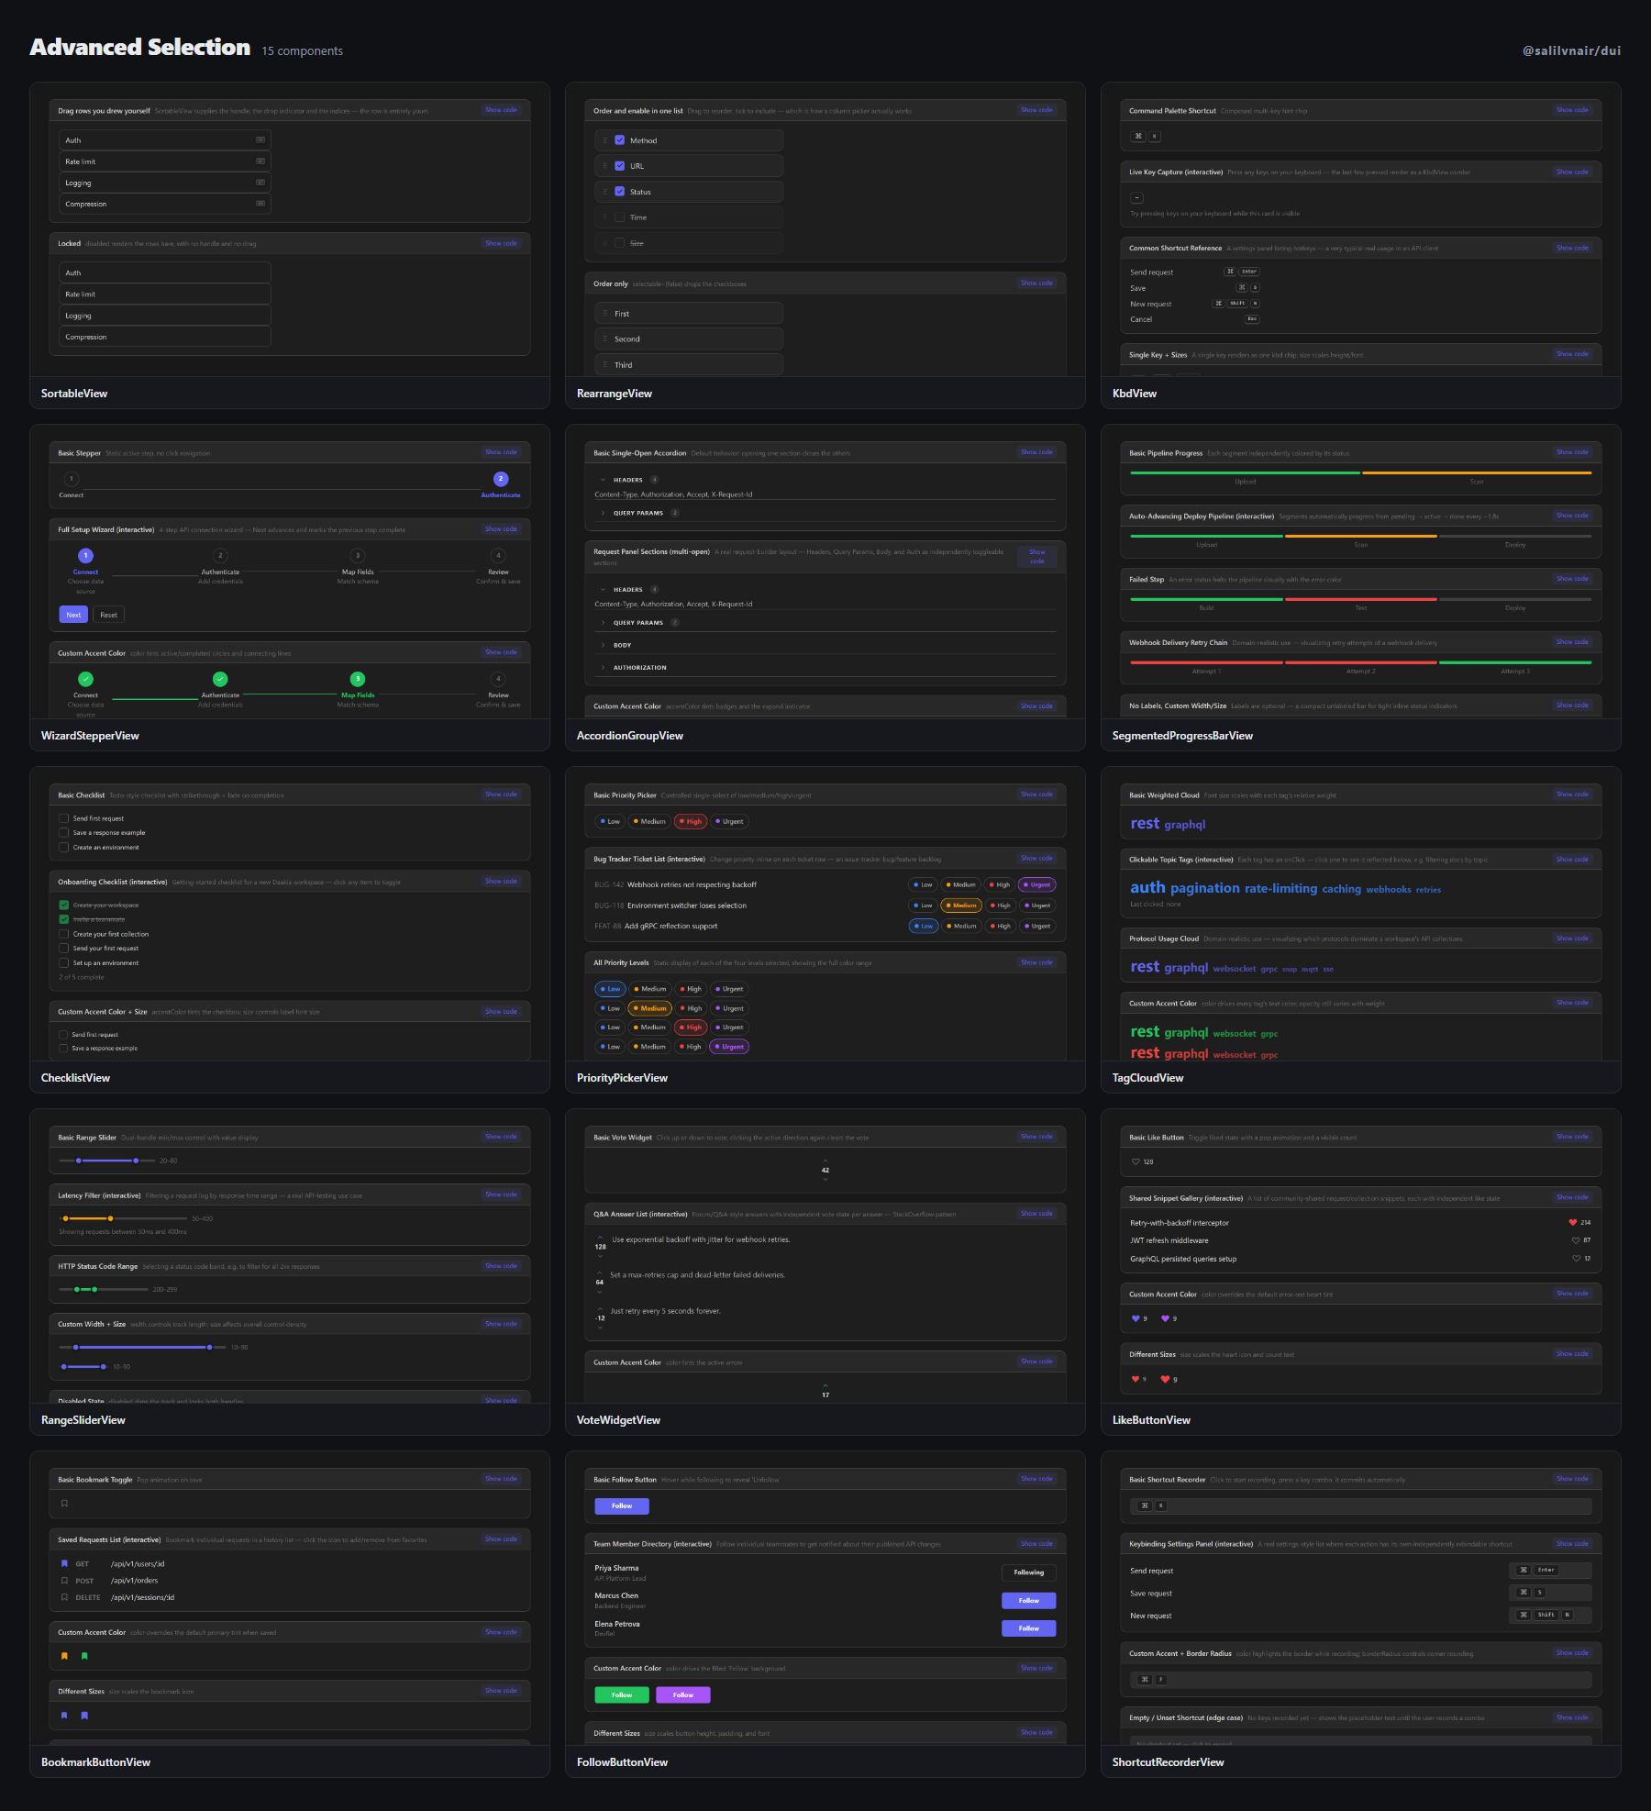Expand the AUTHORIZATION accordion section
The width and height of the screenshot is (1651, 1811).
[x=825, y=668]
